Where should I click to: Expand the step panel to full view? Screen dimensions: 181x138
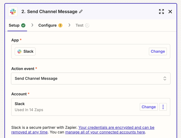tap(161, 12)
